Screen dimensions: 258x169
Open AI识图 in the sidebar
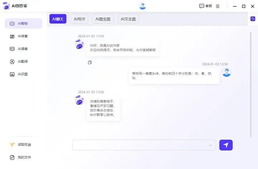click(x=23, y=74)
